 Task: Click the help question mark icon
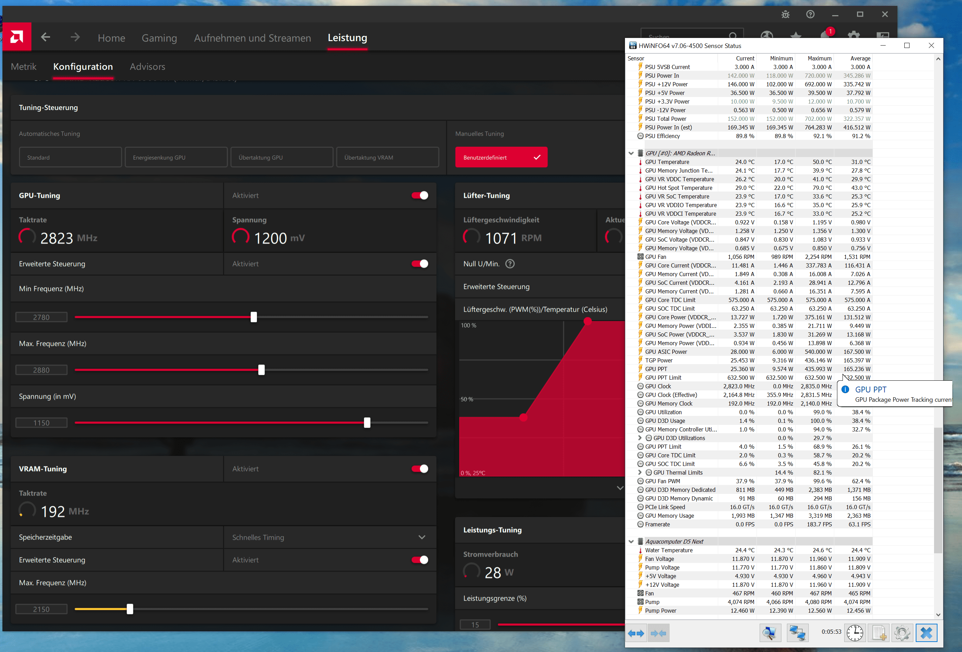coord(810,14)
